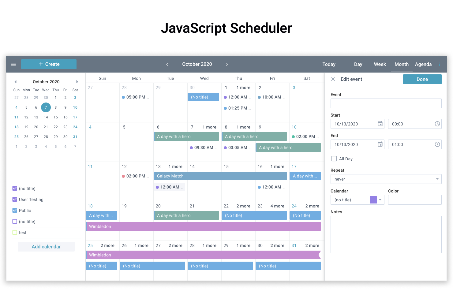Viewport: 453px width, 306px height.
Task: Toggle the Public calendar checkbox
Action: 15,211
